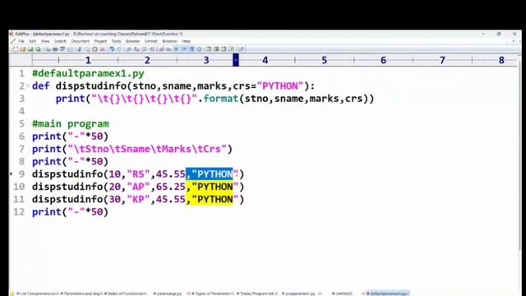Click the "KP" string on line 11
Screen dimensions: 526x296
(138, 199)
